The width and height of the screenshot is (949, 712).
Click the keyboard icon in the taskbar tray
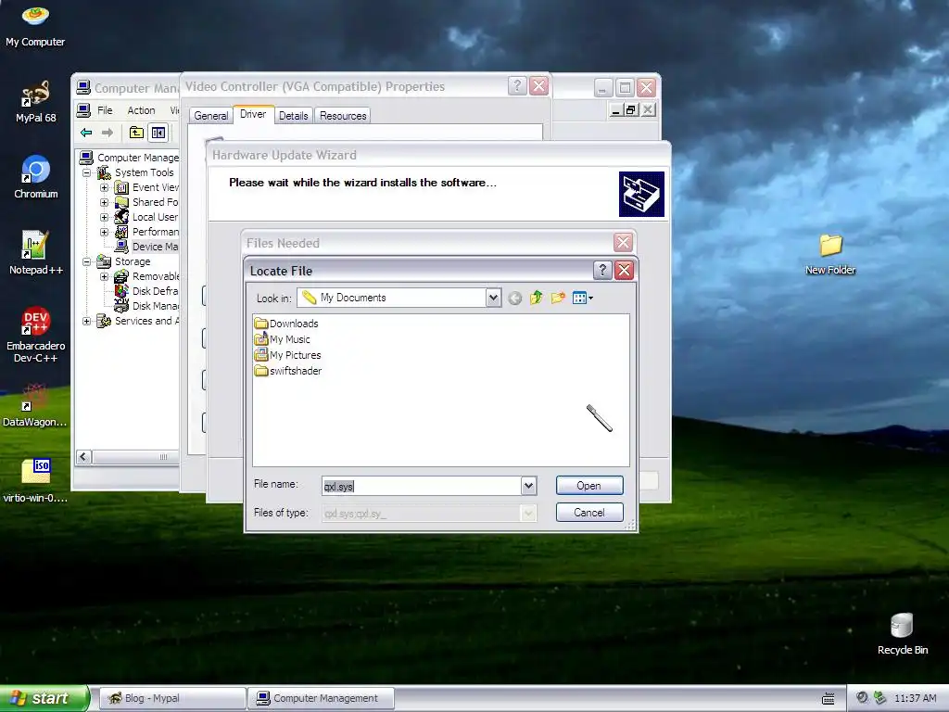[828, 699]
